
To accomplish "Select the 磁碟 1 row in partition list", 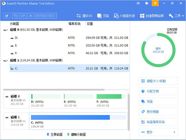I will [66, 61].
